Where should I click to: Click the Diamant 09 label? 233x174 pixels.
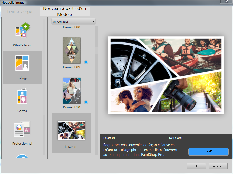click(72, 67)
